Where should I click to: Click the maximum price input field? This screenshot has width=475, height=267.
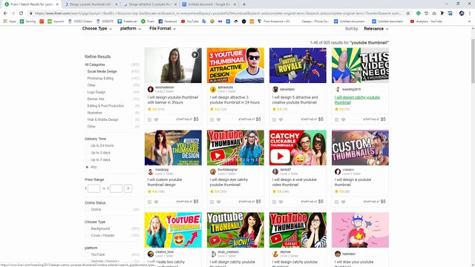pyautogui.click(x=117, y=188)
